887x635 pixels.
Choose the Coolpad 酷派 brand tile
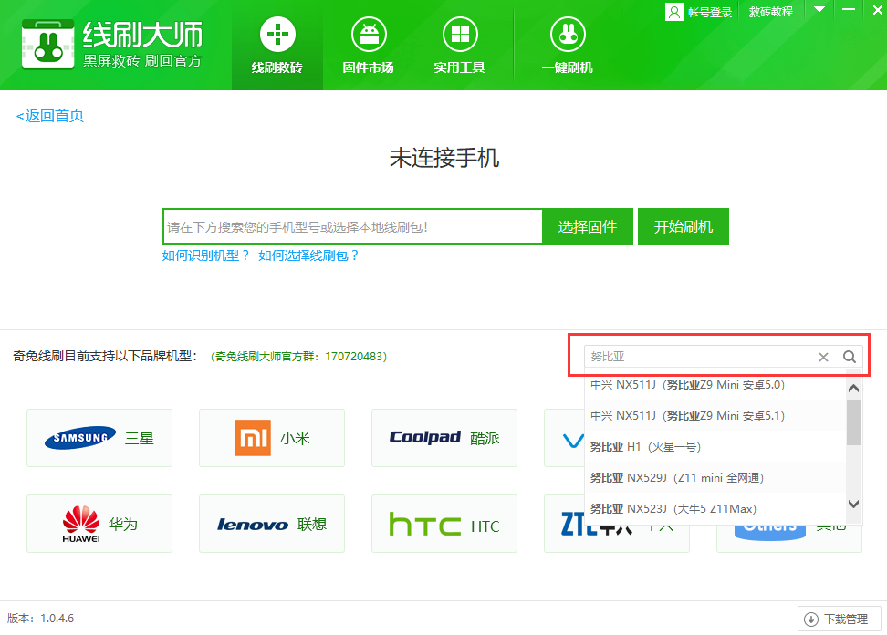click(x=444, y=438)
